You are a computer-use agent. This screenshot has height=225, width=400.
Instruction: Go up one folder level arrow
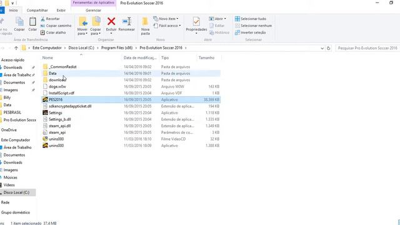16,48
